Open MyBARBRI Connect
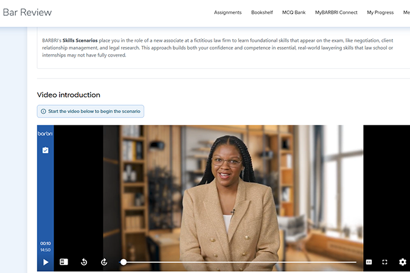This screenshot has width=410, height=273. click(x=336, y=12)
